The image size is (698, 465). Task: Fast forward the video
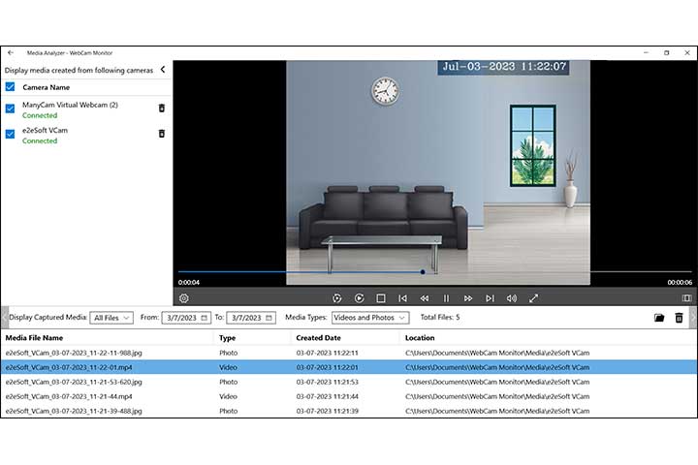pos(468,298)
